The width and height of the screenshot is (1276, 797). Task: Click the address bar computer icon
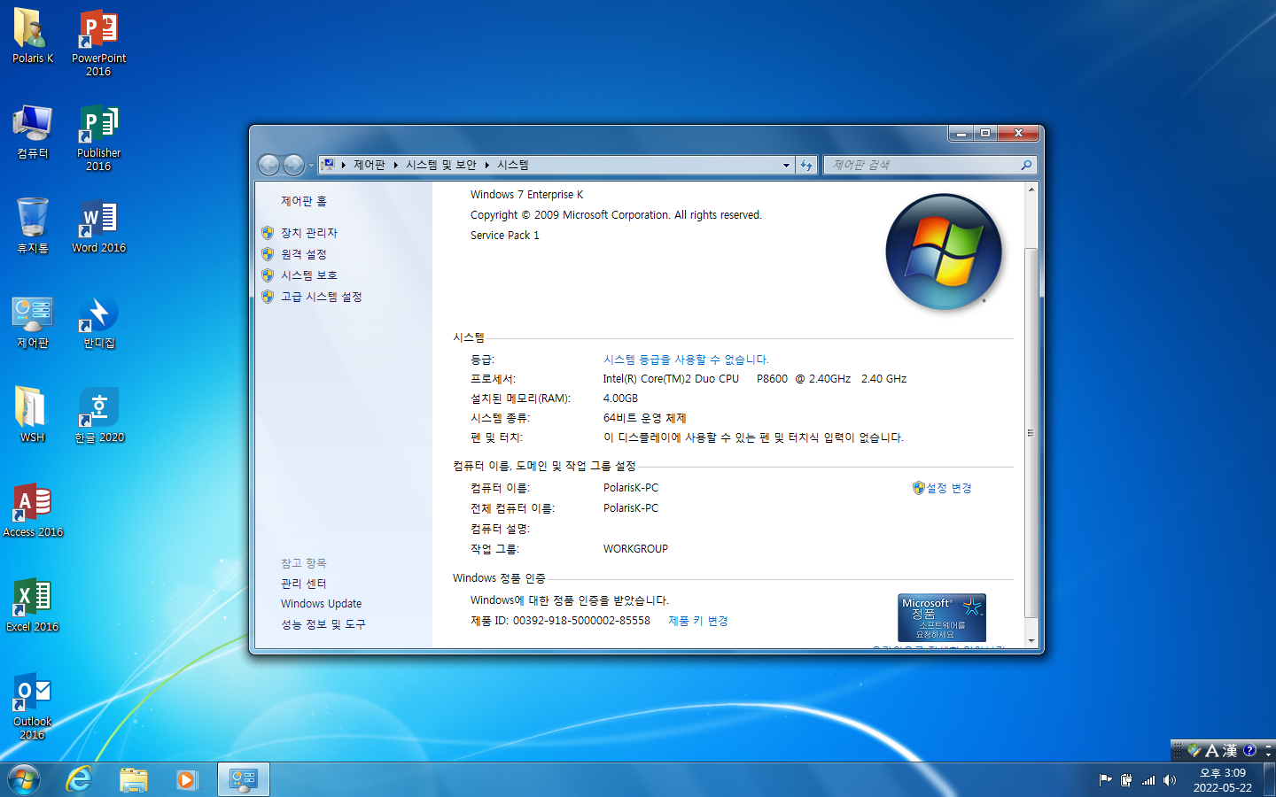328,165
